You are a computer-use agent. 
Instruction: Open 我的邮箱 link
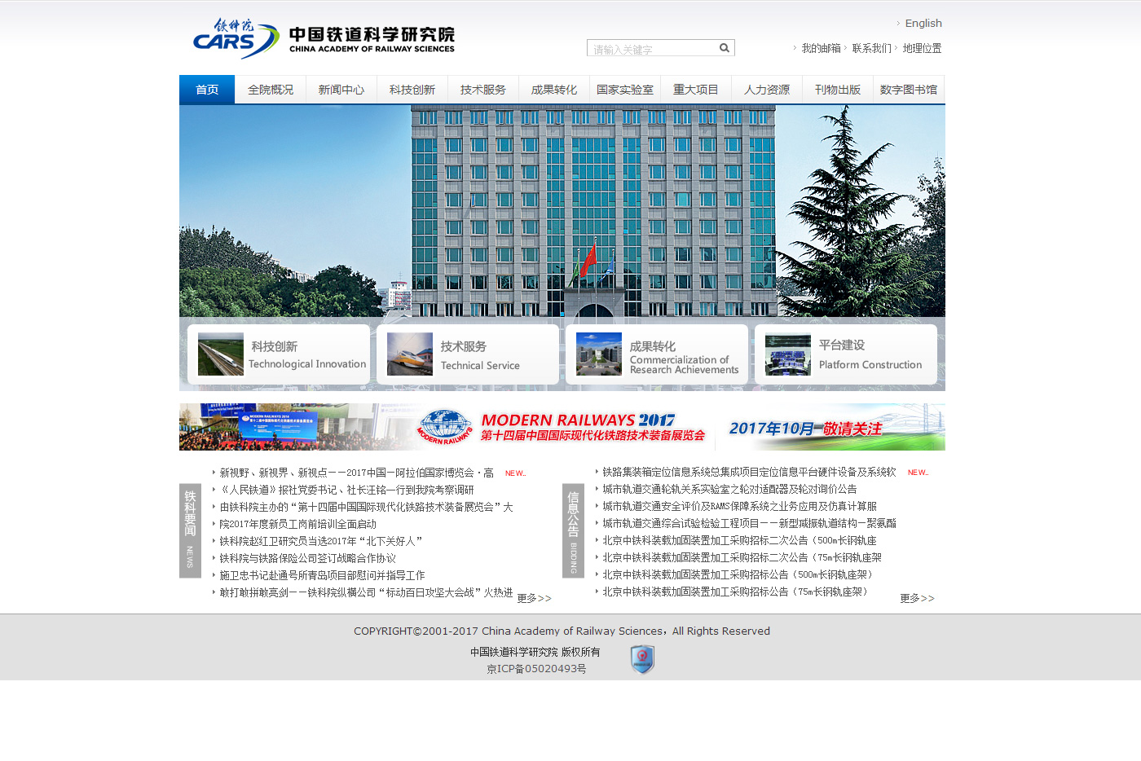[821, 49]
